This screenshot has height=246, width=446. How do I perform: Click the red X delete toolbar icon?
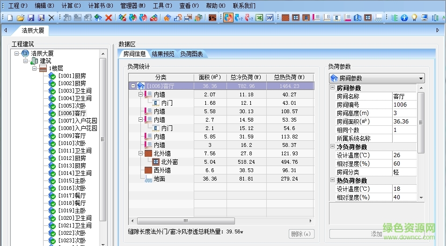tap(109, 18)
